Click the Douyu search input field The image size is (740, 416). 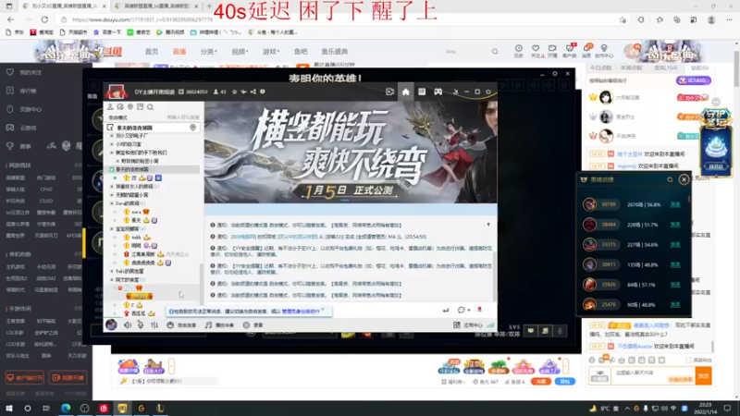pyautogui.click(x=465, y=52)
